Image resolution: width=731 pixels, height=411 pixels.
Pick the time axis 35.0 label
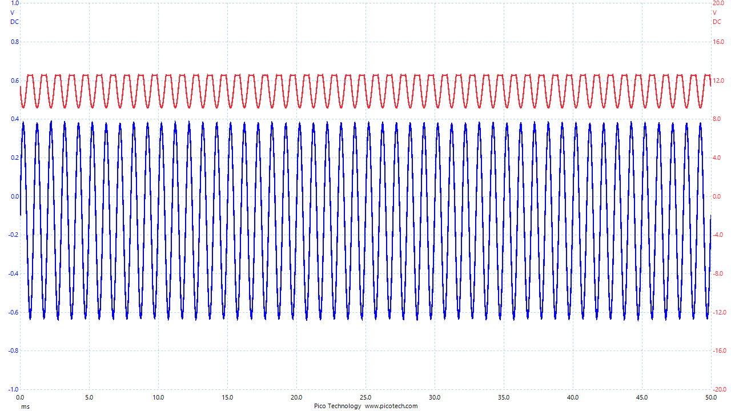[504, 397]
